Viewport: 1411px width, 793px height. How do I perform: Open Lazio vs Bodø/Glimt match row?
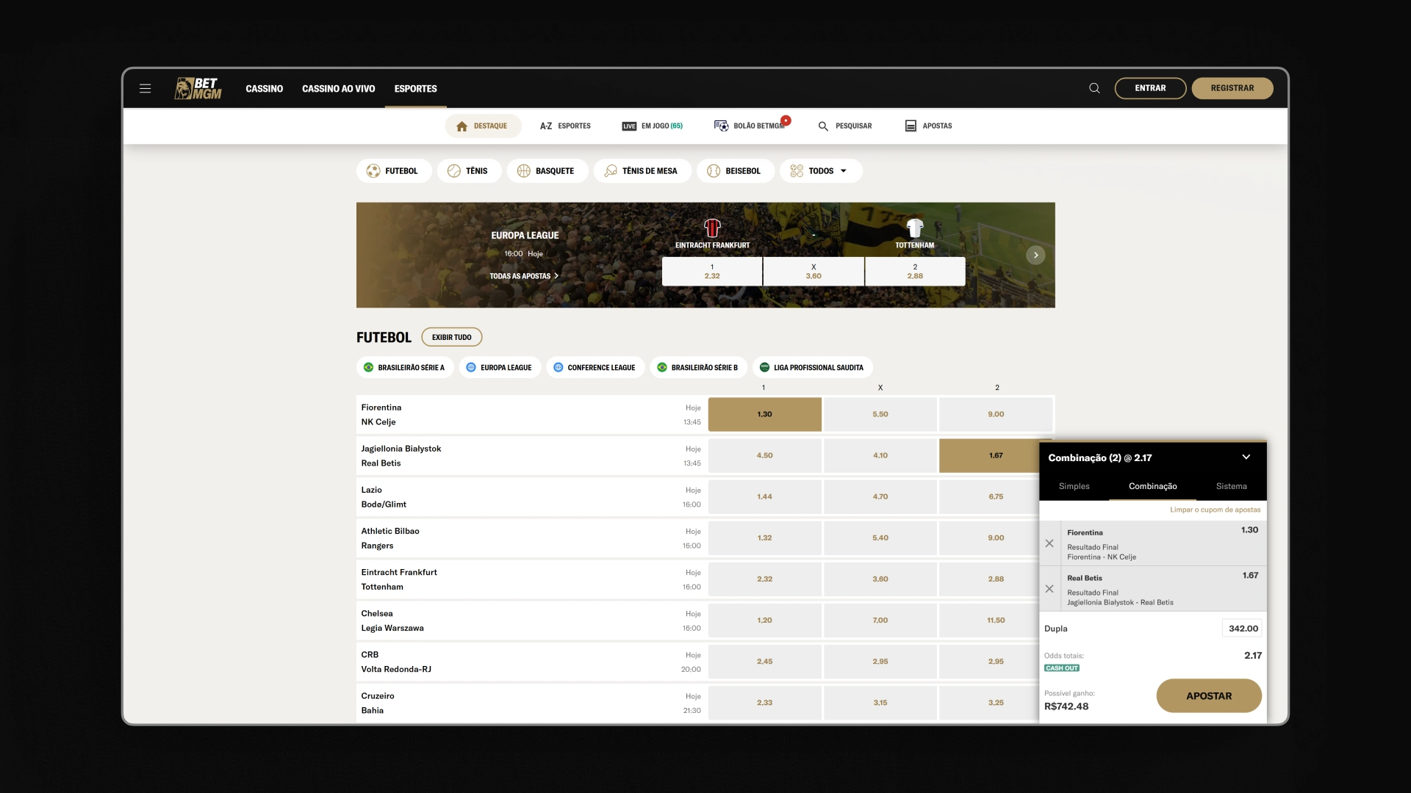(531, 497)
